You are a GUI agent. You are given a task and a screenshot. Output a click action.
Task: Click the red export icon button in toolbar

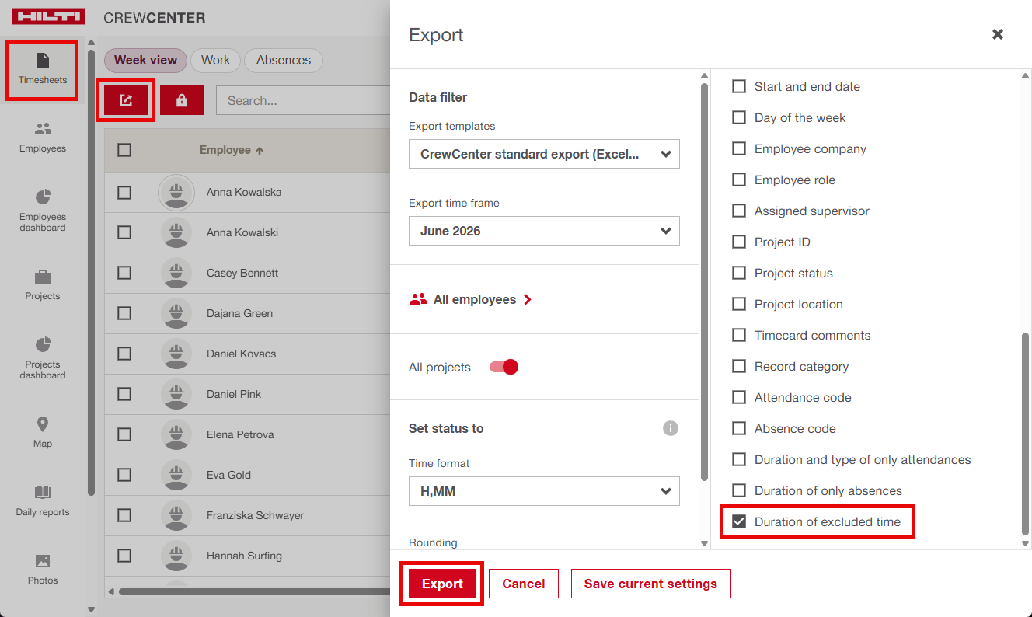point(126,100)
